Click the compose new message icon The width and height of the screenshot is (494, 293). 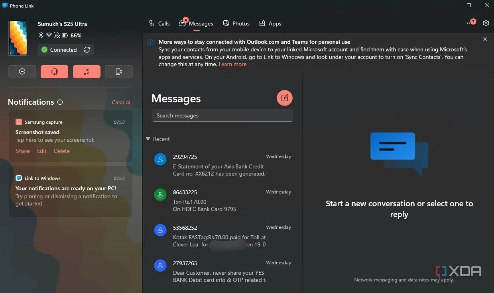[x=284, y=98]
